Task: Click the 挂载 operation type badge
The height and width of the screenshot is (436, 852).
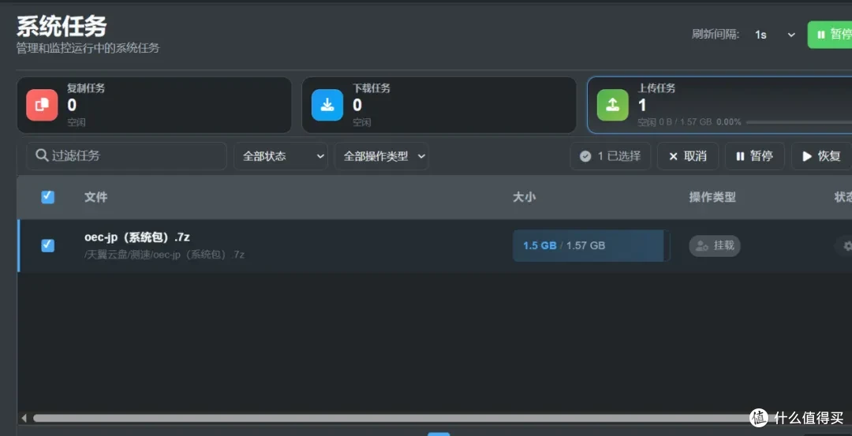Action: click(715, 246)
